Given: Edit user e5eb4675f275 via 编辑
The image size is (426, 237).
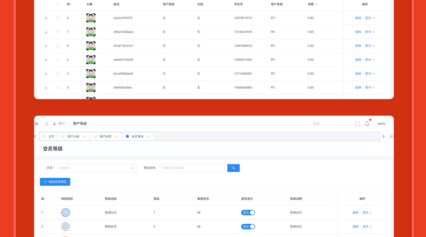Looking at the screenshot, I should [358, 18].
